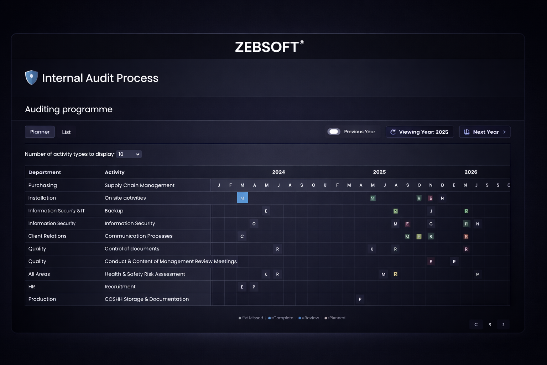The width and height of the screenshot is (547, 365).
Task: Open the blue M marker in Installation row
Action: 242,198
